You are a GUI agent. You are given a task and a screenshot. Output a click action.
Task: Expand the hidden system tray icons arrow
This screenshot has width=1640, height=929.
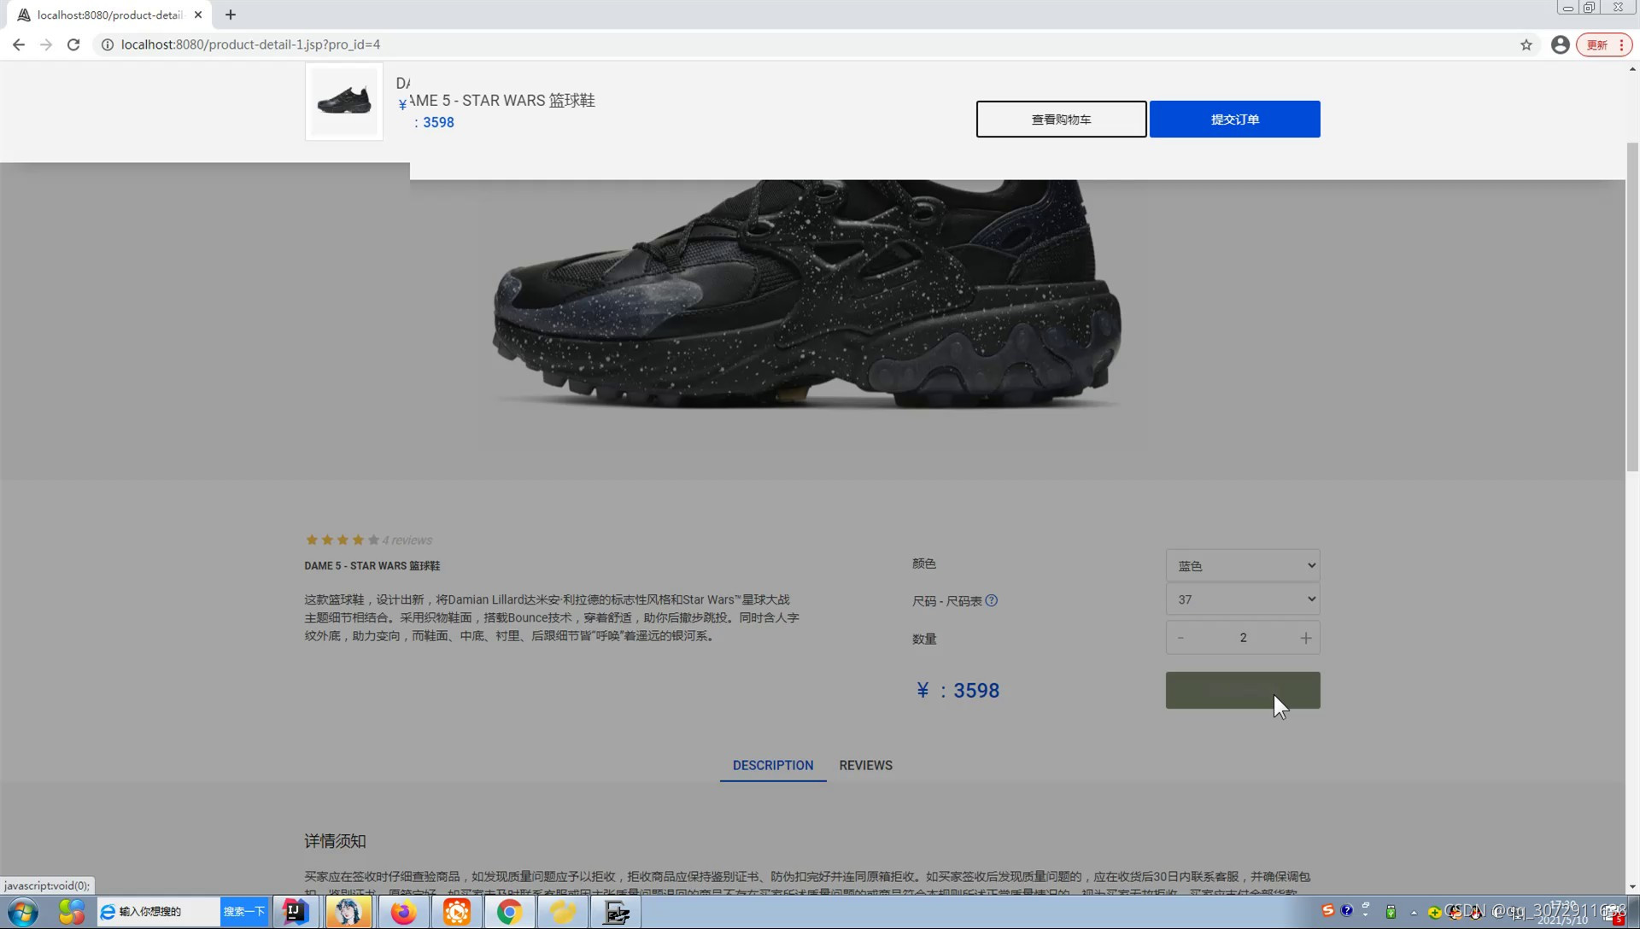pyautogui.click(x=1414, y=913)
